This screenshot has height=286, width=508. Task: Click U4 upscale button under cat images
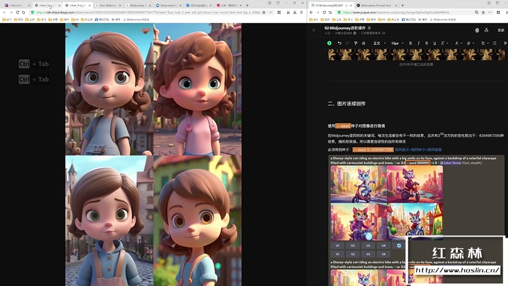tap(383, 246)
